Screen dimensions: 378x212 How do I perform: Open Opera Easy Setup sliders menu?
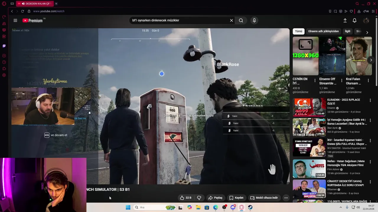tap(374, 11)
